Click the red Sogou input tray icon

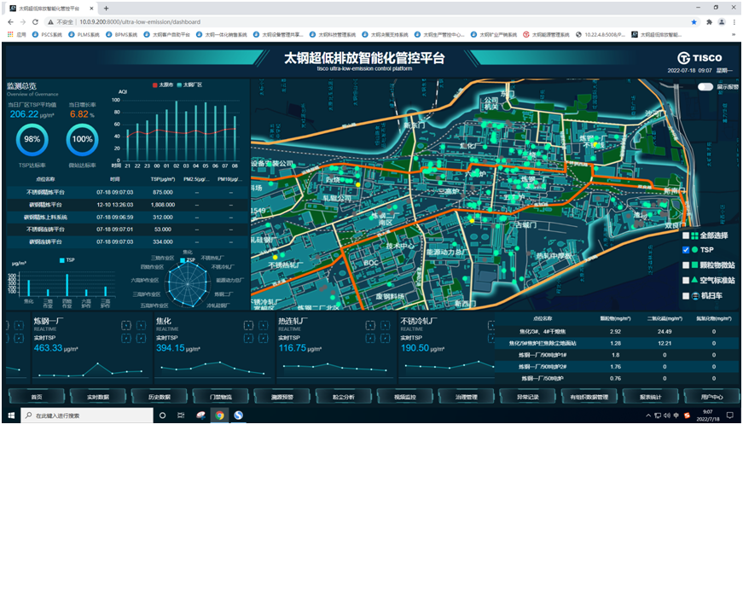tap(687, 416)
